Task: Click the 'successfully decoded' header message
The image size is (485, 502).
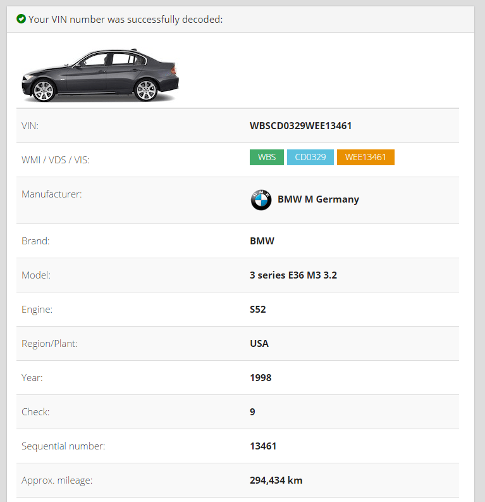Action: 125,20
